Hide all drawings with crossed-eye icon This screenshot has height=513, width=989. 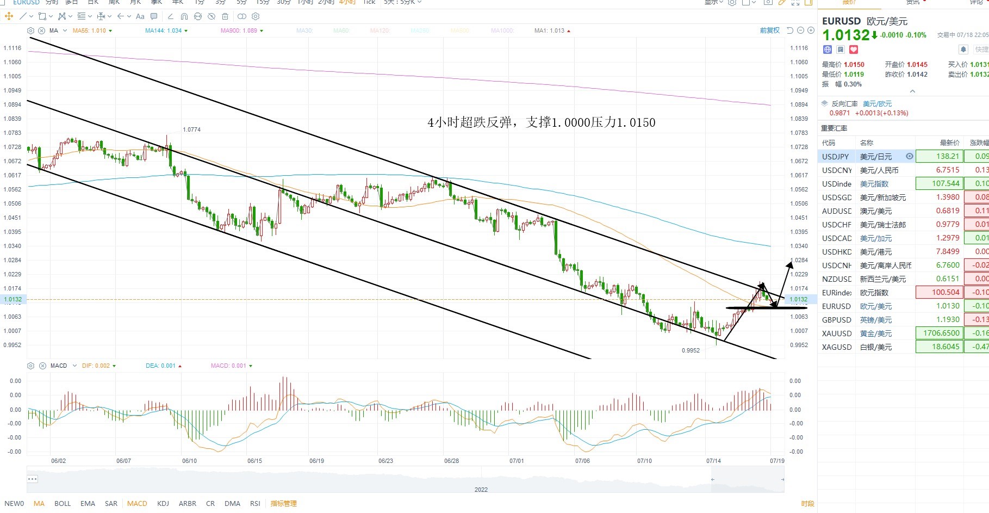pyautogui.click(x=212, y=16)
